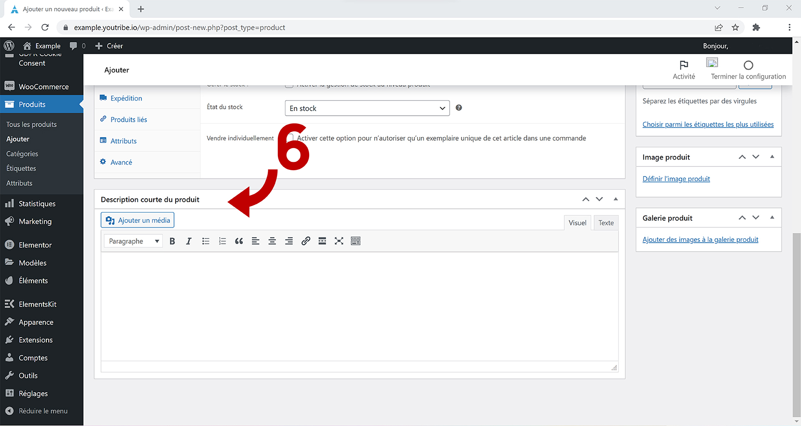The image size is (801, 426).
Task: Click the Ajouter un média button
Action: point(138,220)
